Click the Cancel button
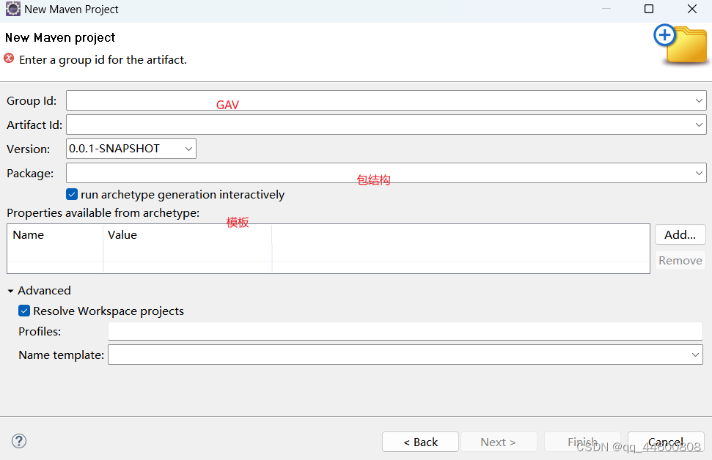This screenshot has width=712, height=460. (x=666, y=442)
